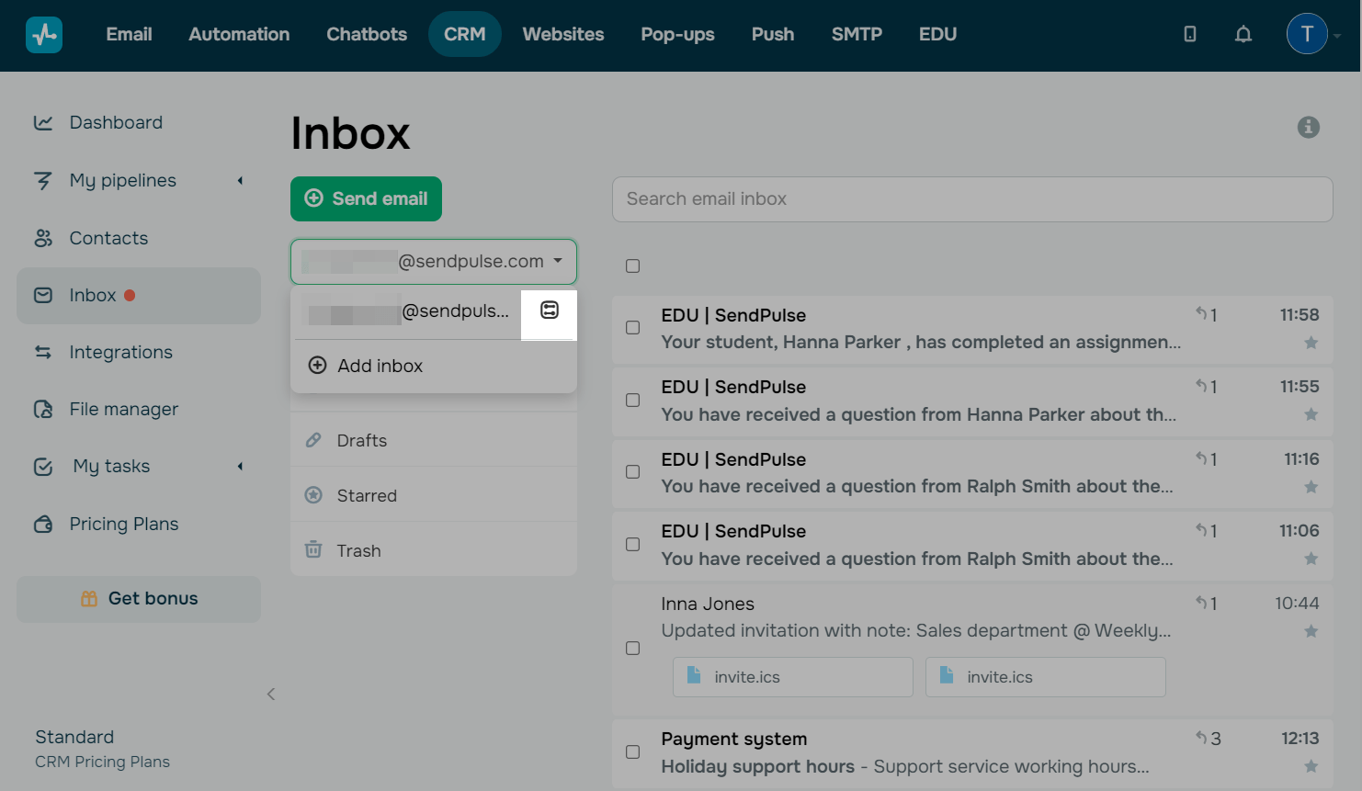The image size is (1362, 791).
Task: Click the Send email button
Action: [x=366, y=199]
